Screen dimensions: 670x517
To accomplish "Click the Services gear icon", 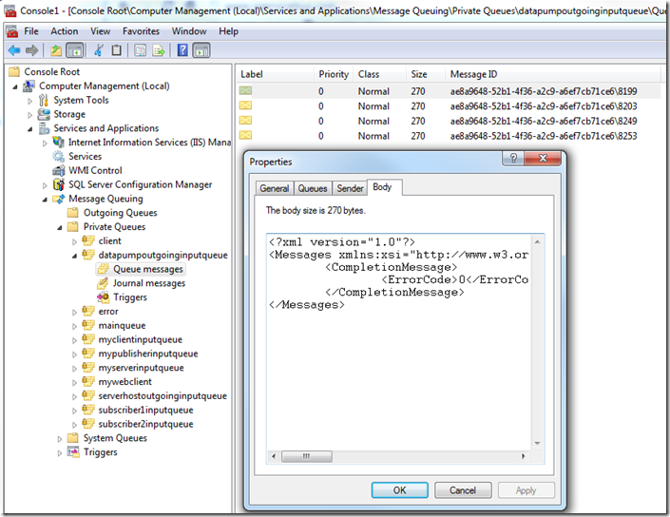I will [58, 157].
